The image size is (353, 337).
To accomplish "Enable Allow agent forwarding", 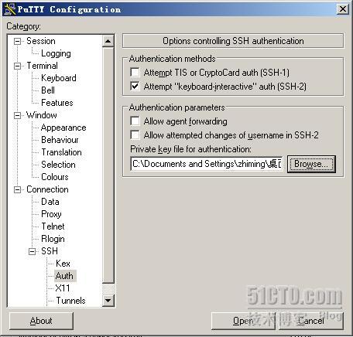I will pyautogui.click(x=135, y=121).
